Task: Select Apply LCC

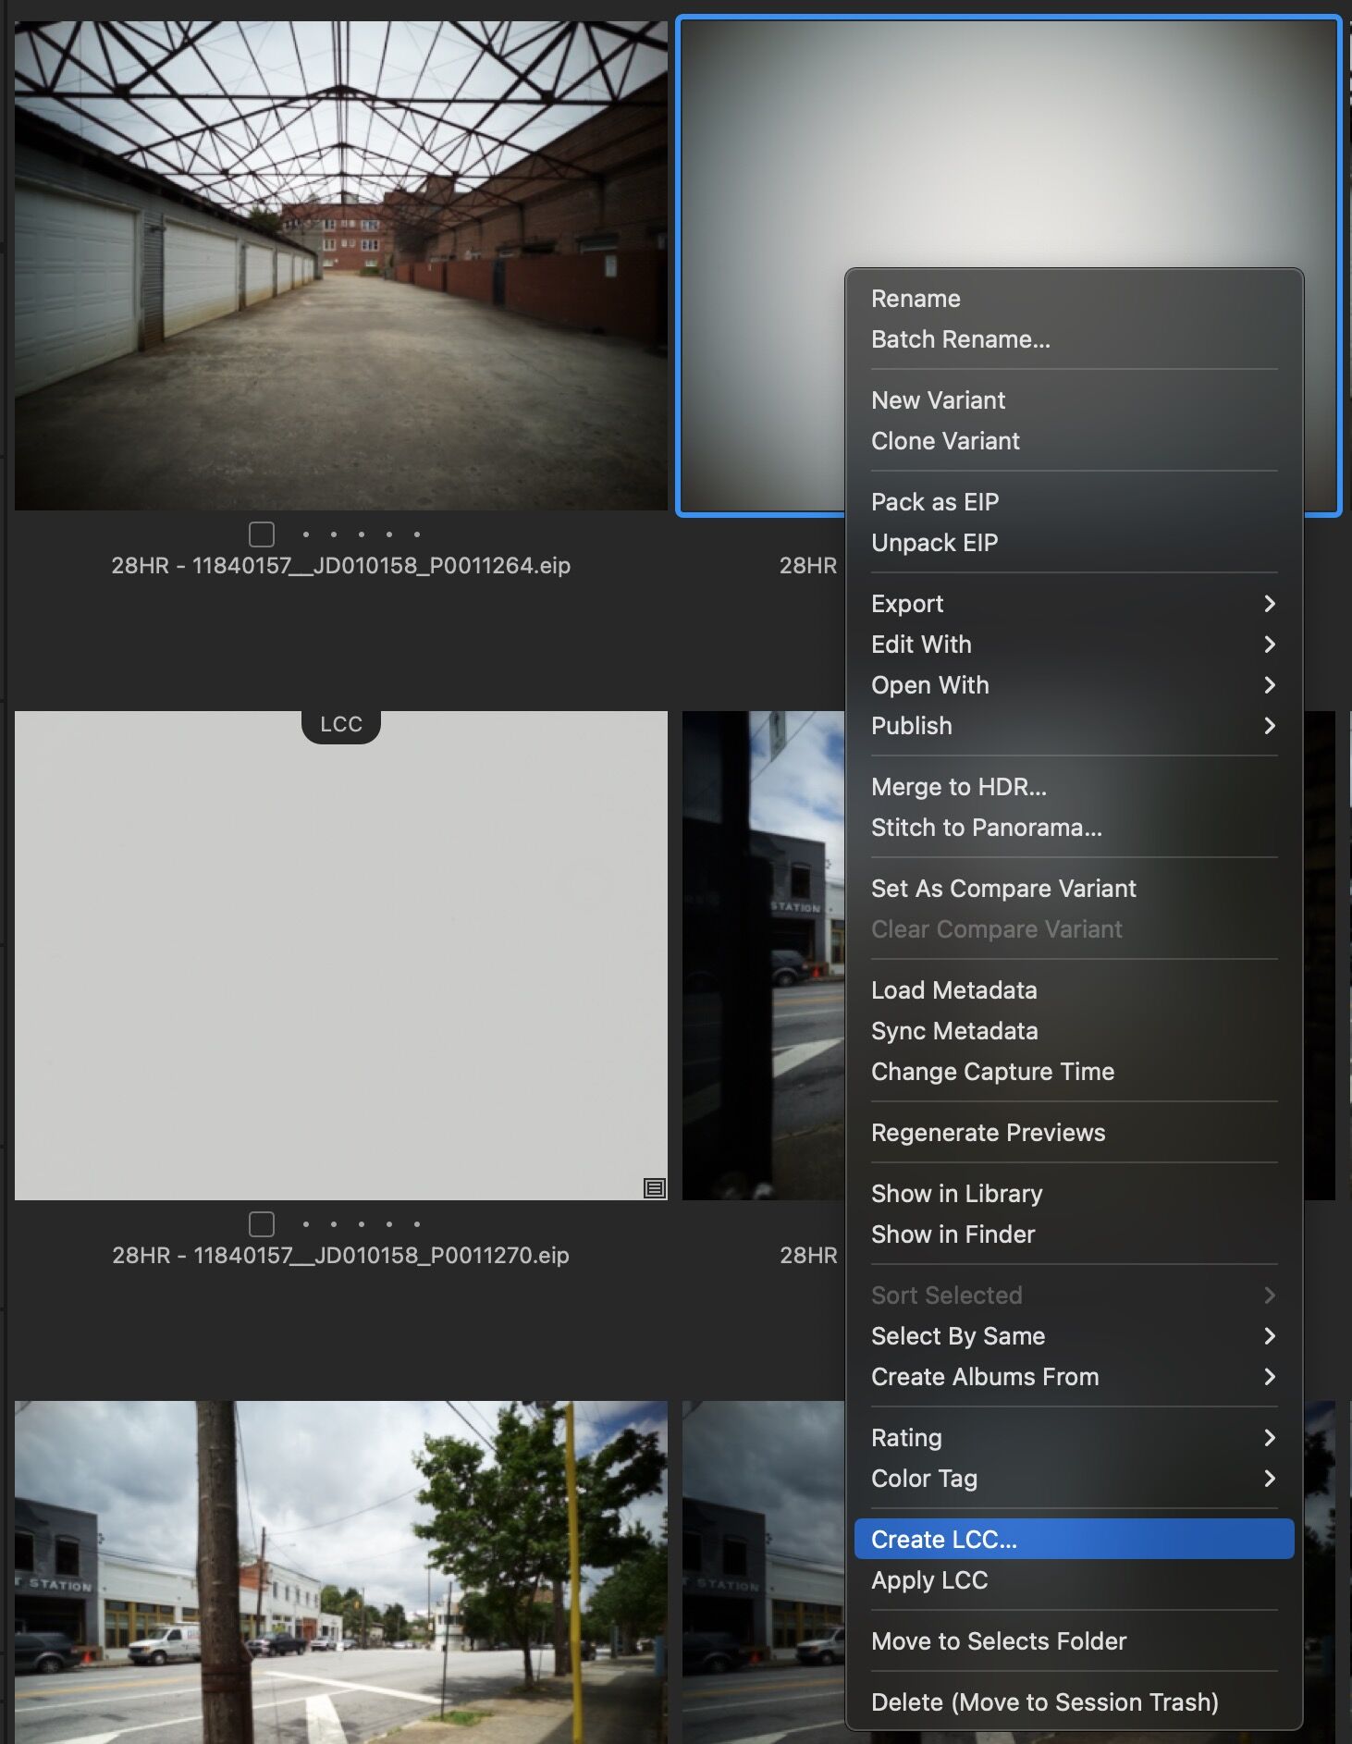Action: coord(1074,1580)
